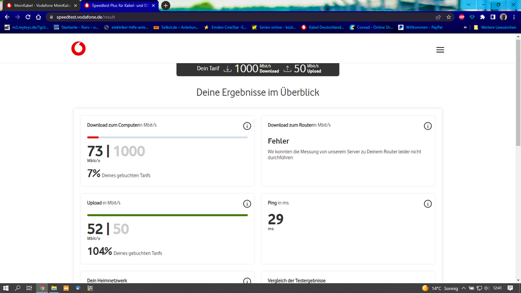Show info for Upload result
The width and height of the screenshot is (521, 293).
click(x=247, y=204)
